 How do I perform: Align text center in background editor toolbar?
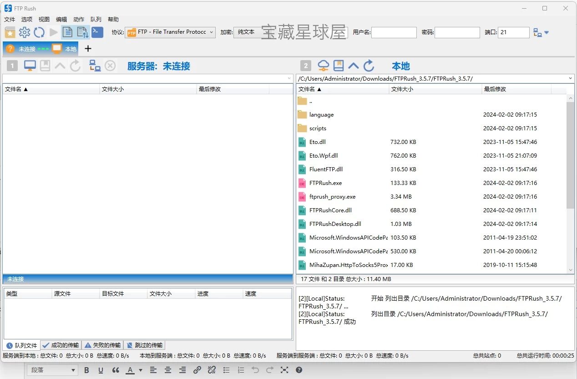(168, 370)
